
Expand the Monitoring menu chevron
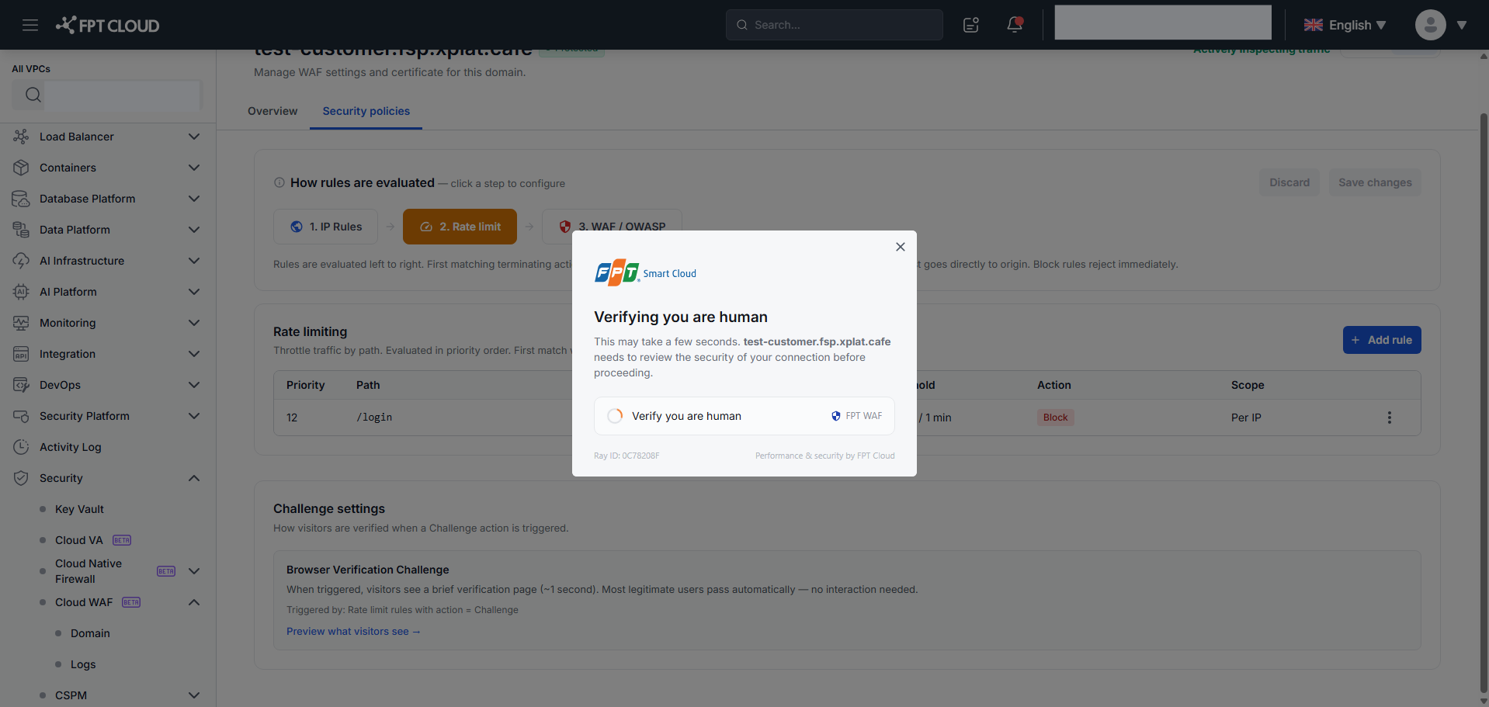coord(194,323)
